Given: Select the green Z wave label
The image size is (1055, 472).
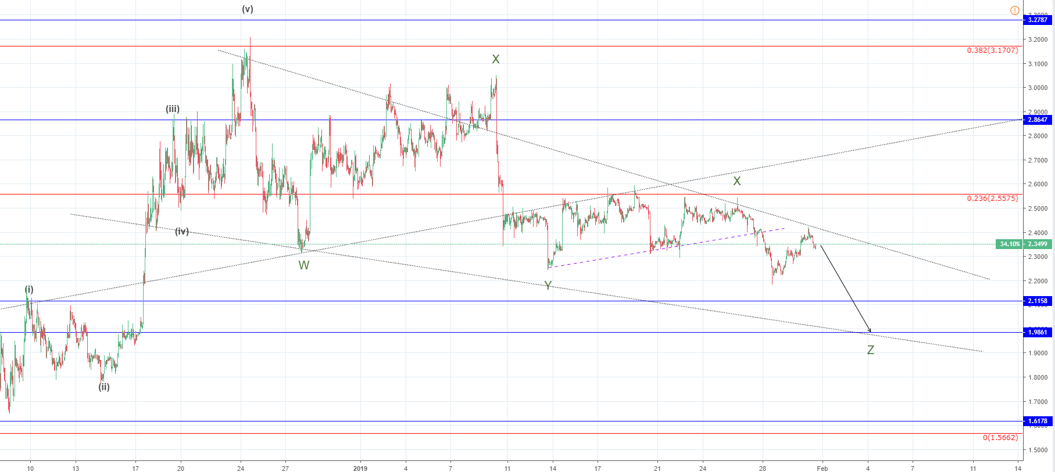Looking at the screenshot, I should click(x=870, y=350).
